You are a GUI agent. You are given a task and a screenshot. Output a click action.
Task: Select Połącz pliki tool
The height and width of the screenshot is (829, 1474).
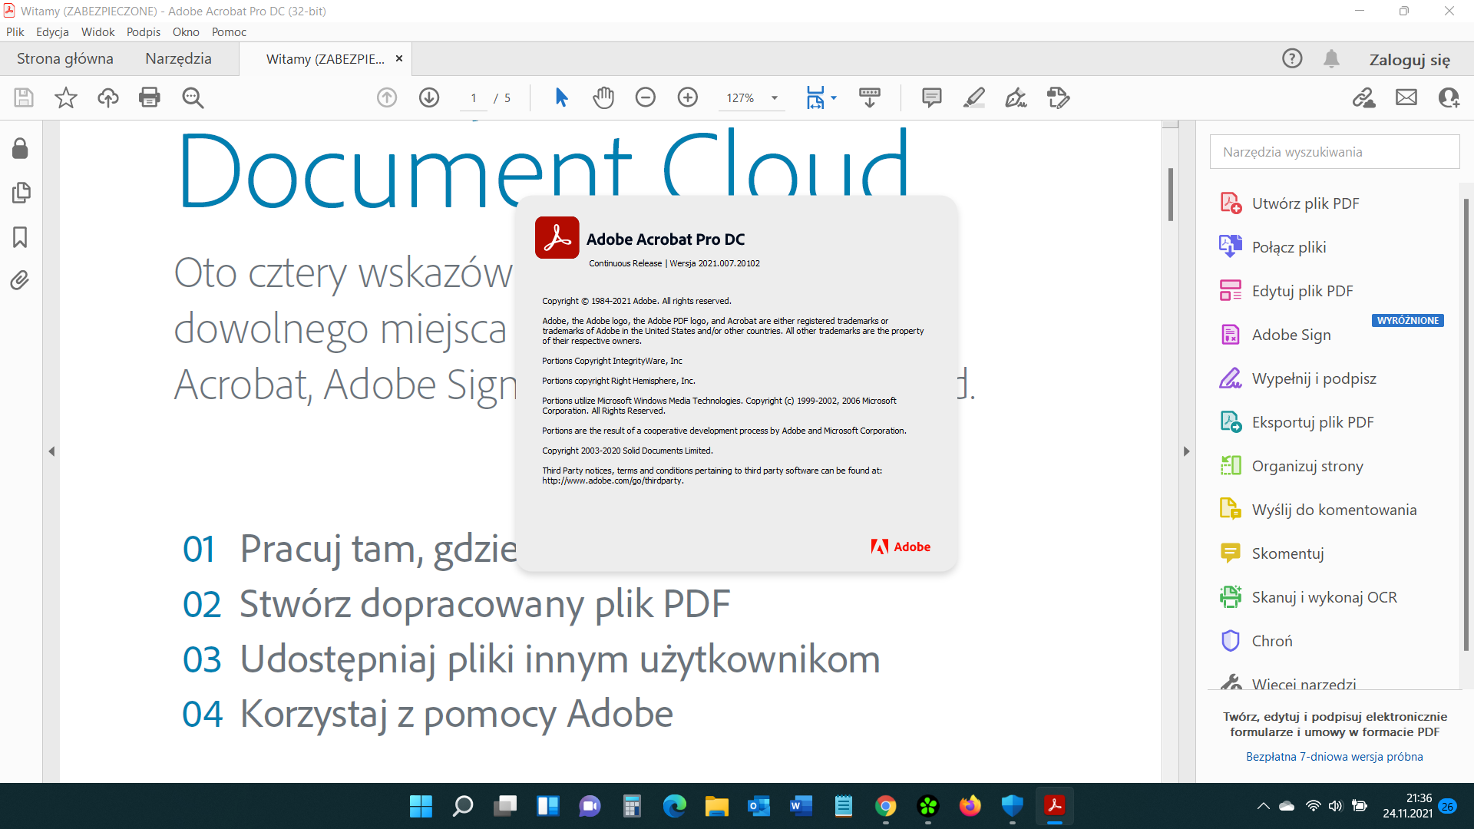coord(1273,247)
